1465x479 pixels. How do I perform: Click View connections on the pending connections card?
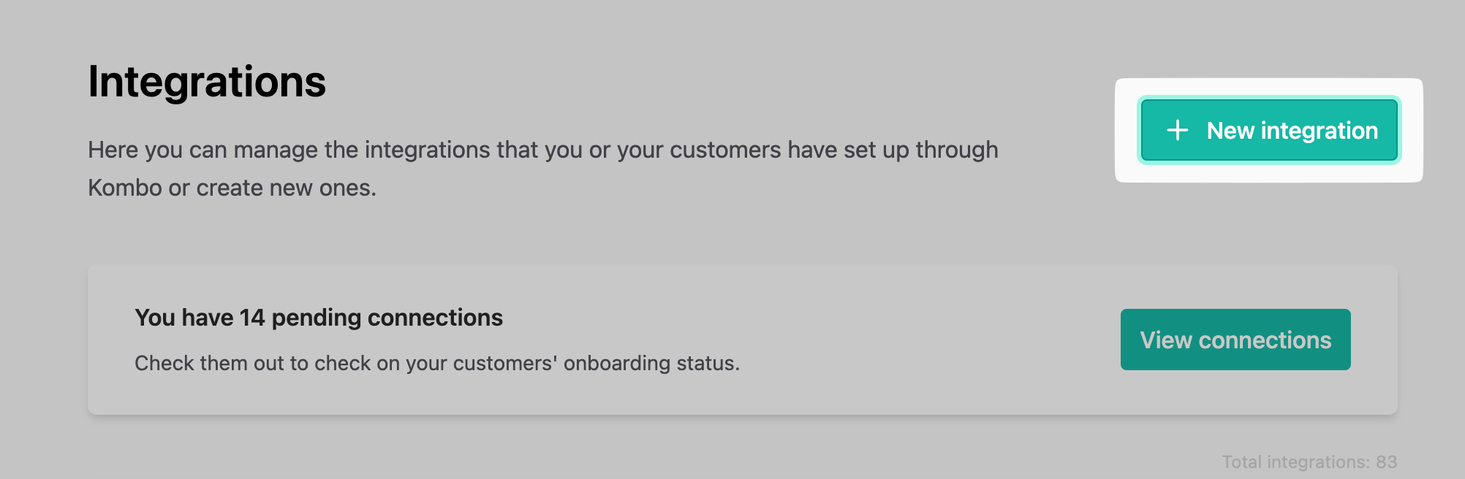click(1235, 340)
